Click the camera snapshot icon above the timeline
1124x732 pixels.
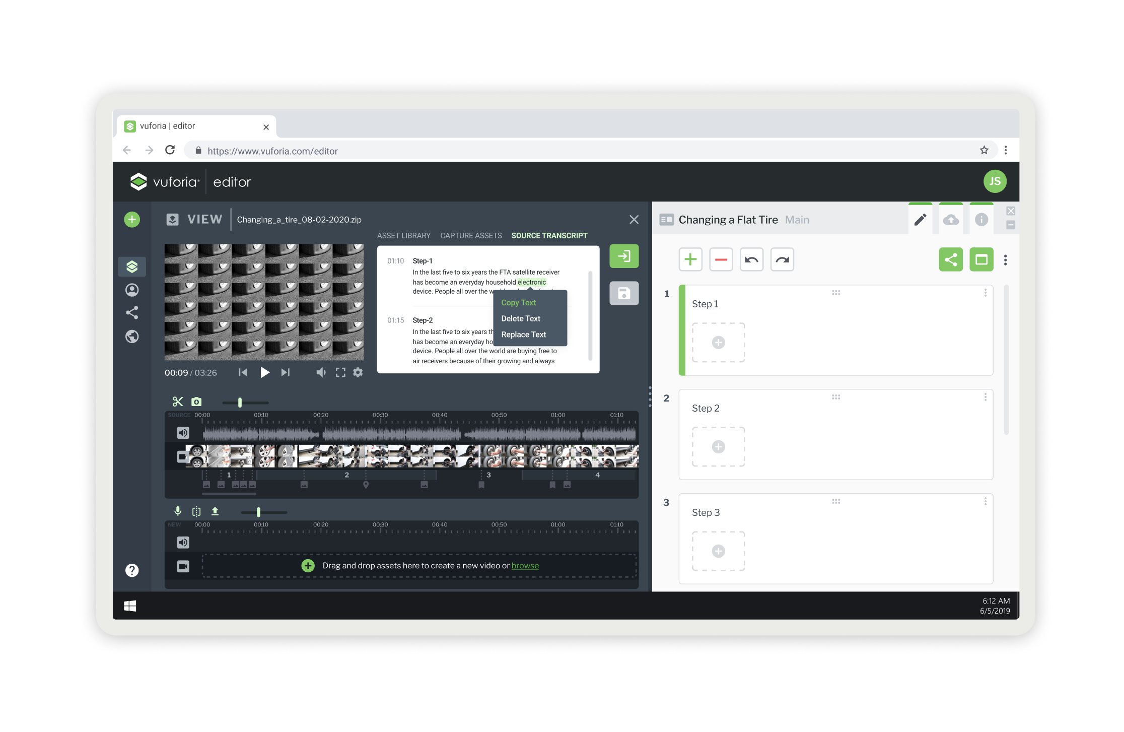(x=196, y=402)
